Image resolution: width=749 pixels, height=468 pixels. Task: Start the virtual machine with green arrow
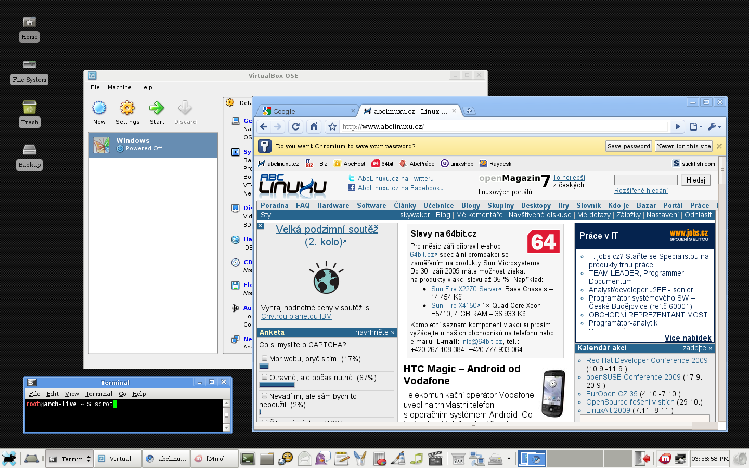tap(157, 108)
